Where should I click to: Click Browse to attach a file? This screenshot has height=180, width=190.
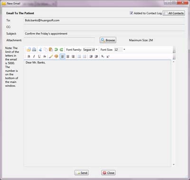(x=108, y=40)
